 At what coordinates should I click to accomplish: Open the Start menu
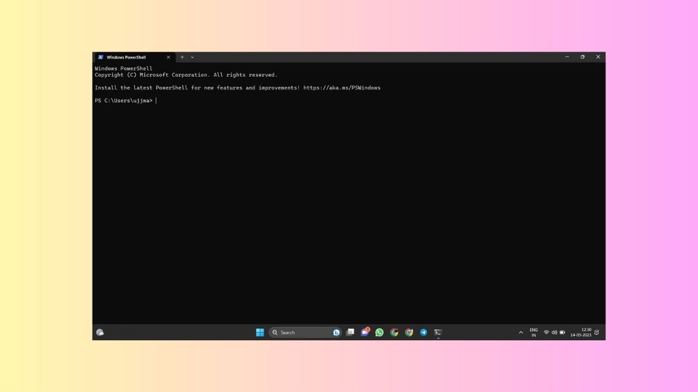[259, 332]
